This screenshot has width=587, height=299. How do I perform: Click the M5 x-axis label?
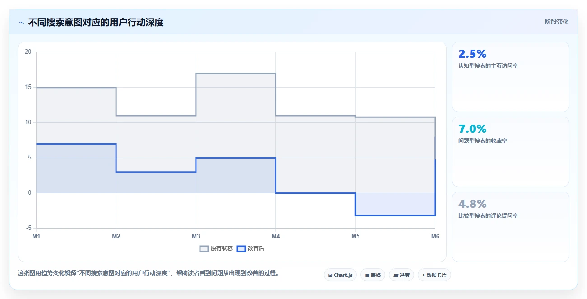point(355,236)
